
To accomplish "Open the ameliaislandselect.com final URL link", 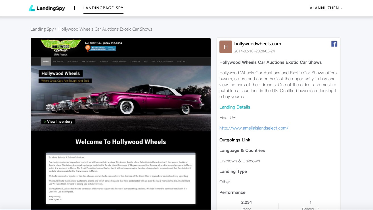I will [254, 128].
